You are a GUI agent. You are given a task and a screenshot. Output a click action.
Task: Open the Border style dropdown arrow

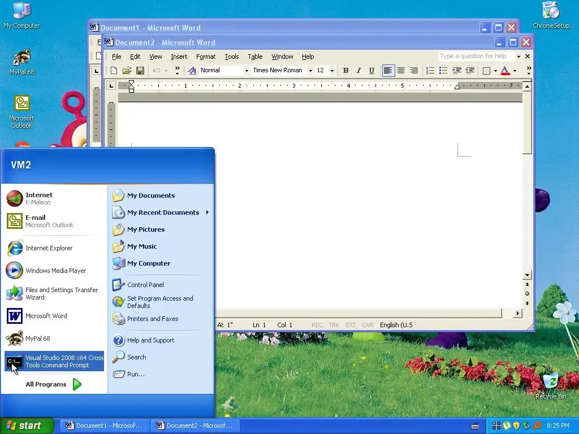point(495,71)
